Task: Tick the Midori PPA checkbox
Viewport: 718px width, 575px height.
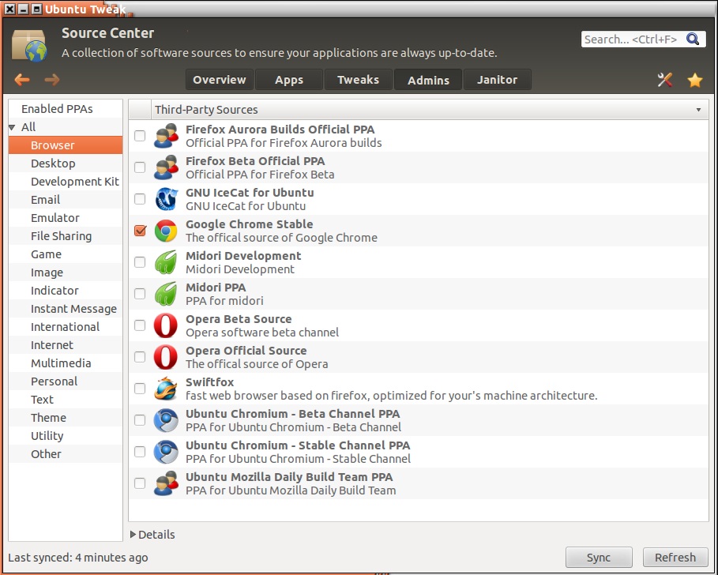Action: coord(140,294)
